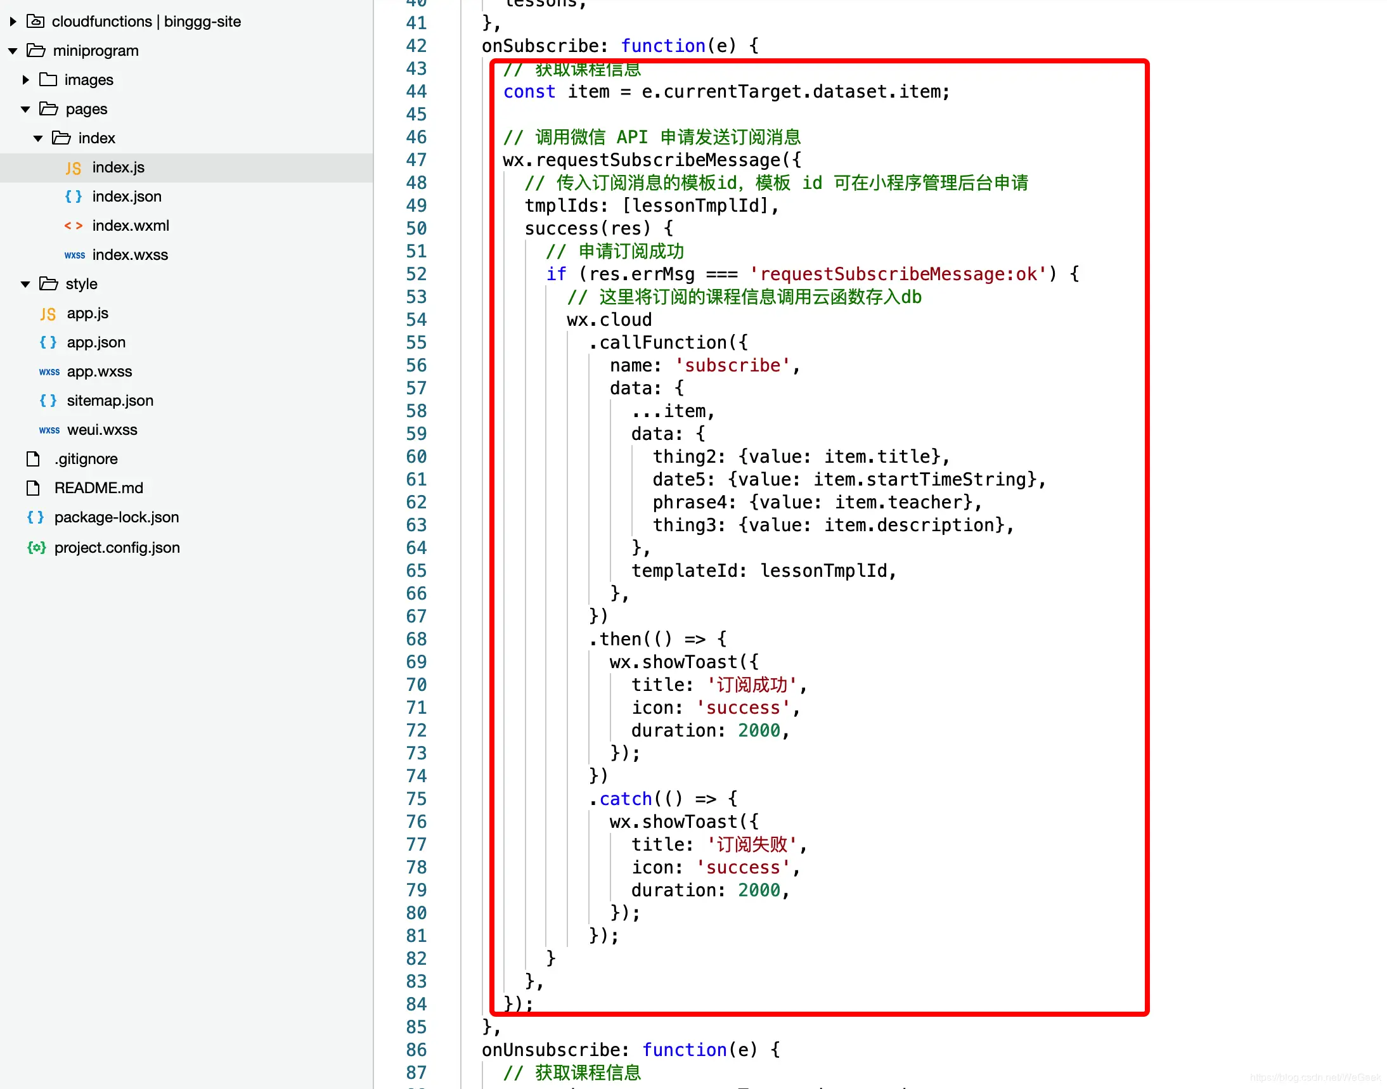Open app.json in the file tree
The width and height of the screenshot is (1387, 1089).
(96, 342)
